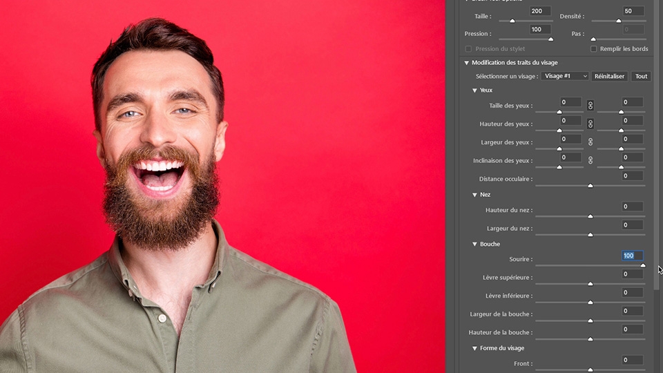Toggle link icon for Largeur des yeux
663x373 pixels.
[590, 142]
